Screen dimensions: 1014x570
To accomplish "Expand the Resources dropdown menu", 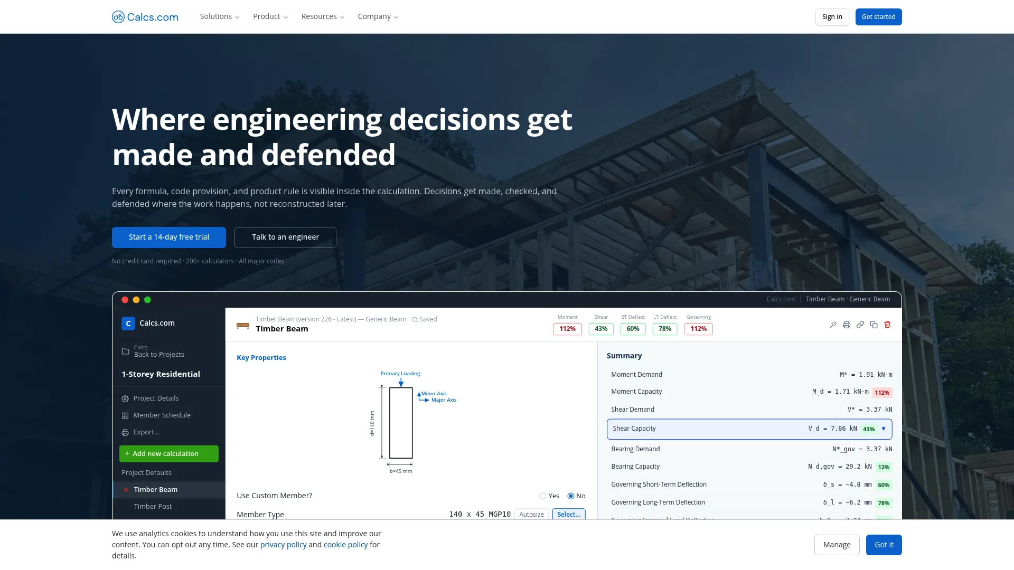I will pos(323,17).
